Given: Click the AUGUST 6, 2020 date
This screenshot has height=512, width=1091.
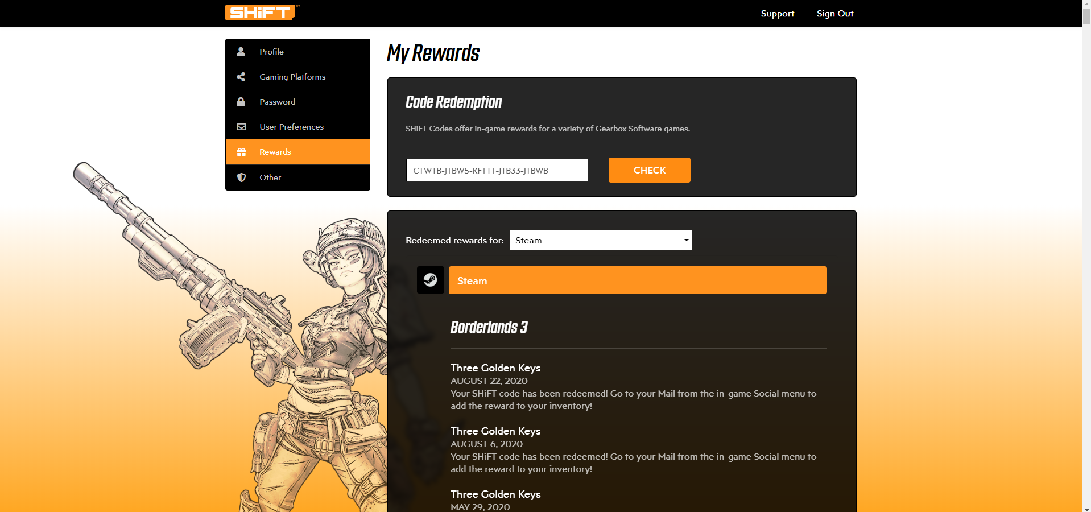Looking at the screenshot, I should pos(487,444).
